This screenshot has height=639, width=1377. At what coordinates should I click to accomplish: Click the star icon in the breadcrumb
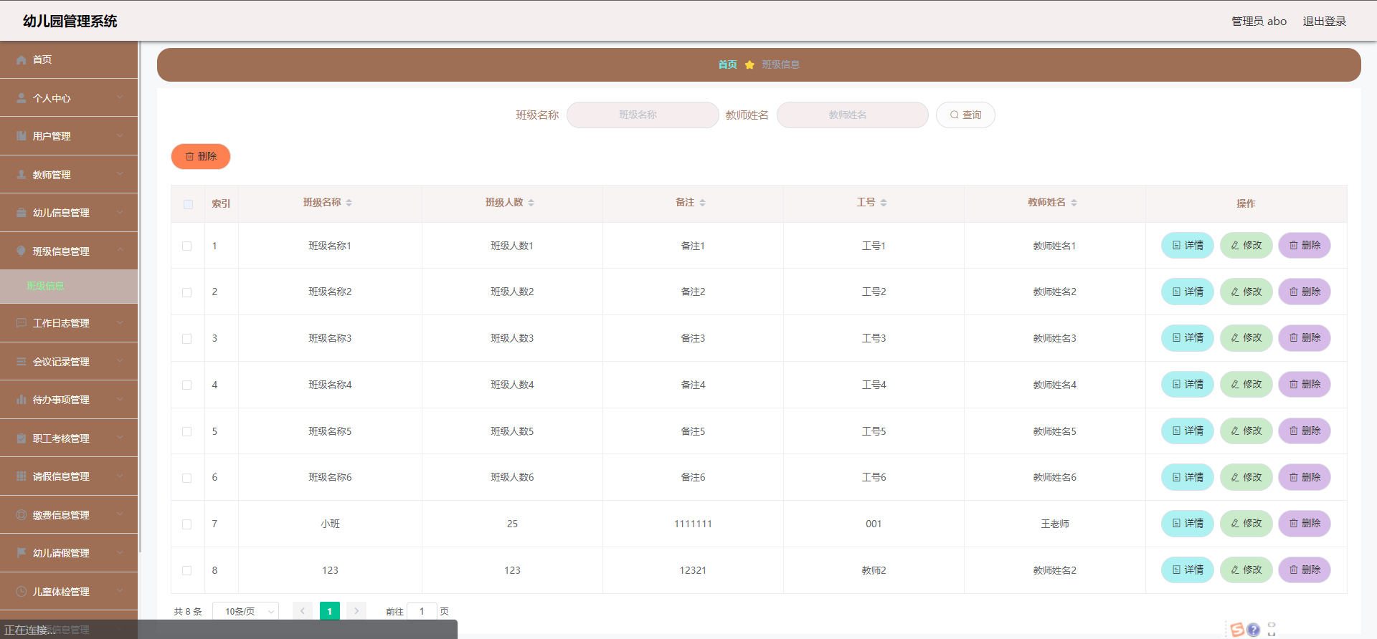pos(749,65)
